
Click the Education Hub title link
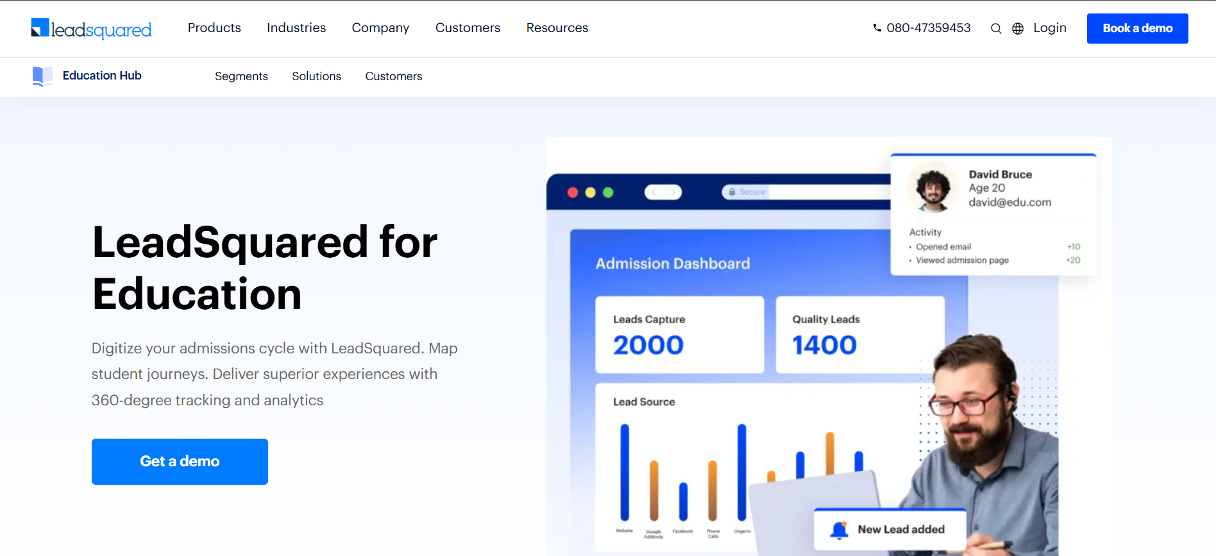[102, 76]
